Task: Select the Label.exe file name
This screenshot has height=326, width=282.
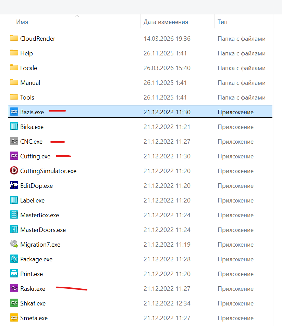Action: tap(32, 200)
